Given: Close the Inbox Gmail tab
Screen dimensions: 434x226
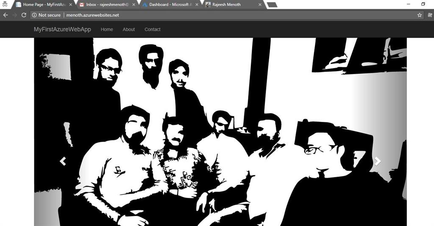Looking at the screenshot, I should [134, 5].
